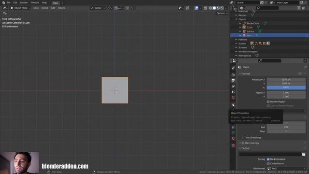The image size is (309, 174).
Task: Open the shading options dropdown arrow
Action: click(x=226, y=8)
